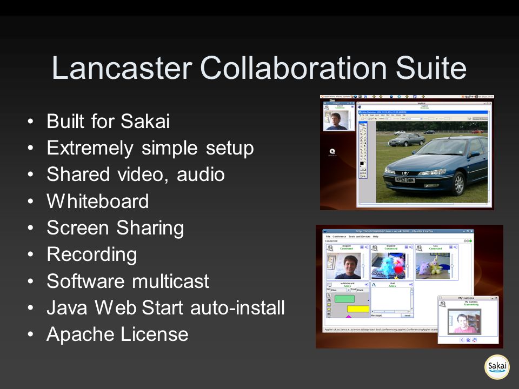Viewport: 519px width, 389px height.
Task: Click the send button in chat
Action: pyautogui.click(x=408, y=316)
